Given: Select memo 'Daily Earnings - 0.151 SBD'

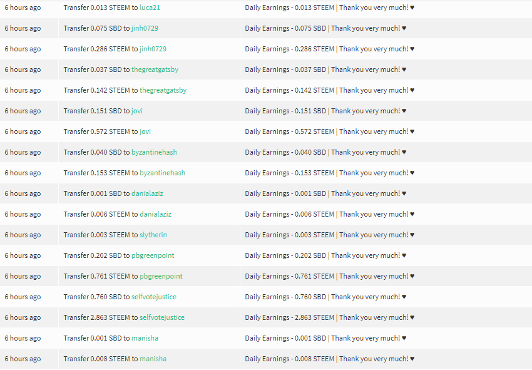Looking at the screenshot, I should point(285,111).
